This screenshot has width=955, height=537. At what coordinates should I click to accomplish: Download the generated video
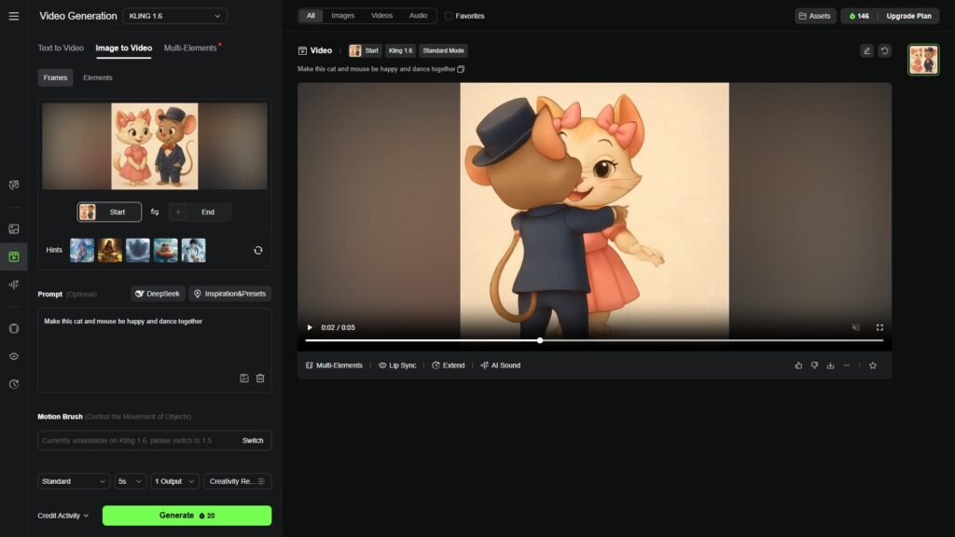pos(830,365)
